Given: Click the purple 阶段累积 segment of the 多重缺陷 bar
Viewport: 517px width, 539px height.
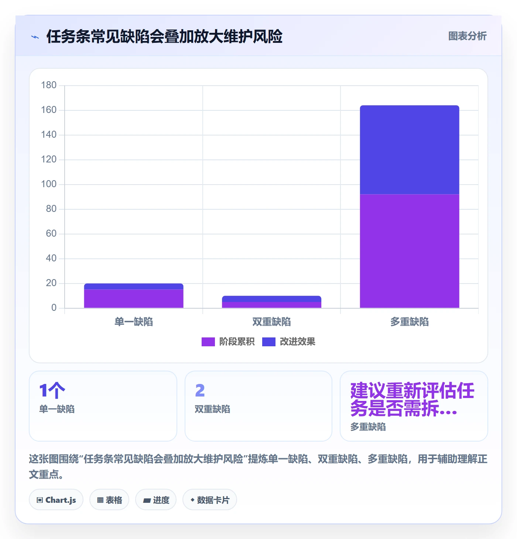Looking at the screenshot, I should [410, 251].
